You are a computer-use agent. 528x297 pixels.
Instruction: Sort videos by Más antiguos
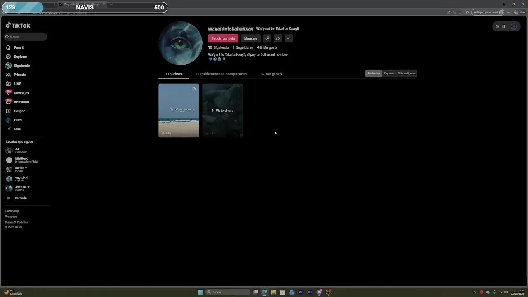(406, 73)
